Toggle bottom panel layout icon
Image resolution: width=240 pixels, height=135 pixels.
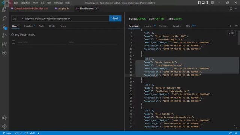[203, 3]
